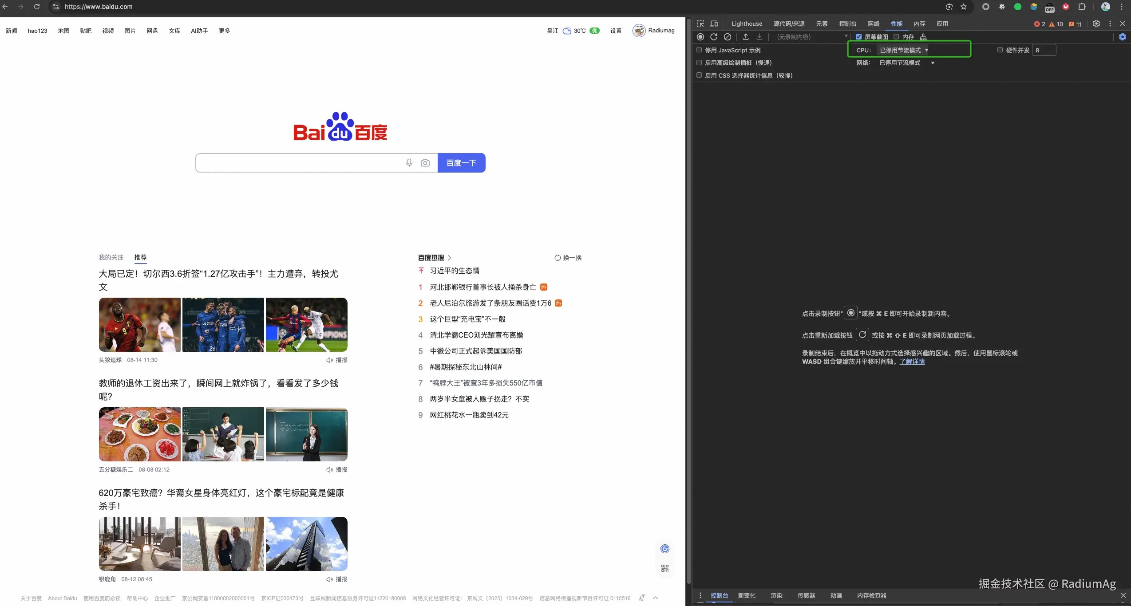Uncheck the 屏幕截图 checkbox
The height and width of the screenshot is (606, 1131).
click(859, 37)
